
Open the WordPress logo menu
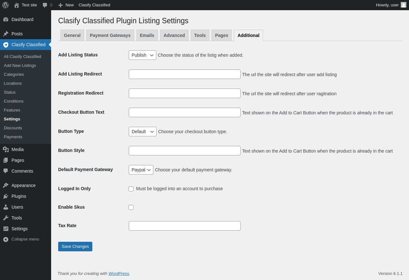5,5
